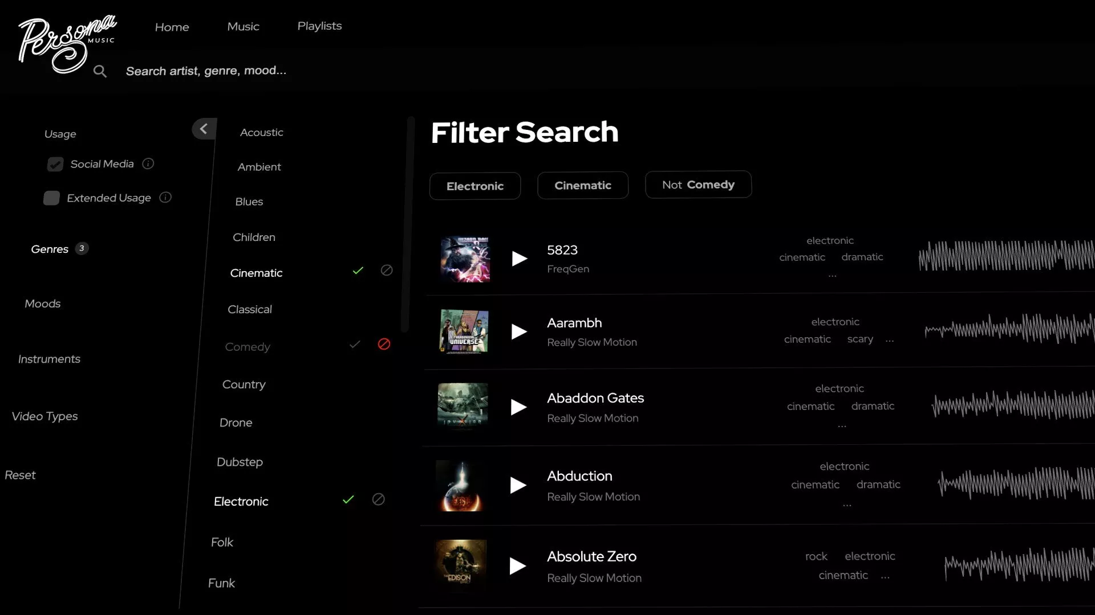The height and width of the screenshot is (615, 1095).
Task: Click red exclude icon for Comedy
Action: (x=384, y=344)
